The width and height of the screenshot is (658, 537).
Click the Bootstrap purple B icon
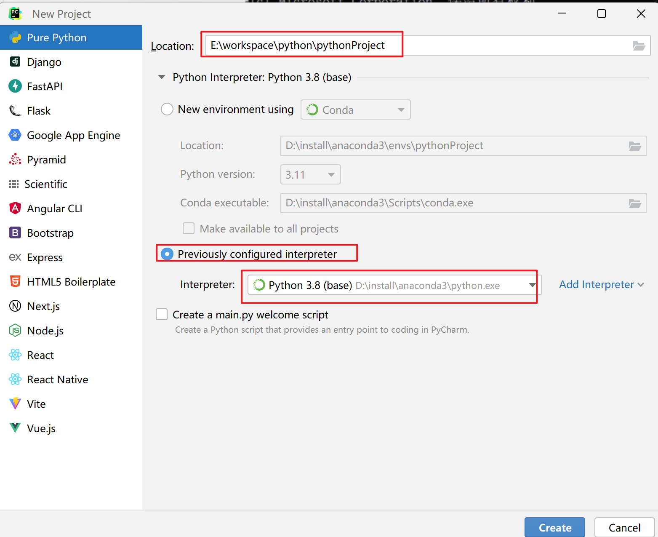[x=15, y=233]
